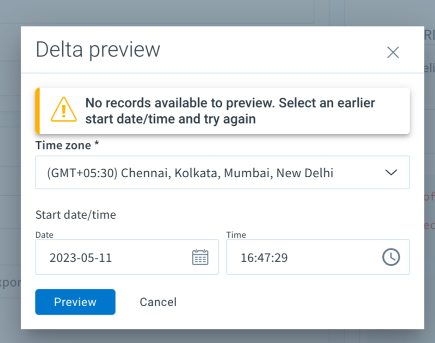Screen dimensions: 435x343
Task: Open the clock time picker icon
Action: [x=391, y=257]
